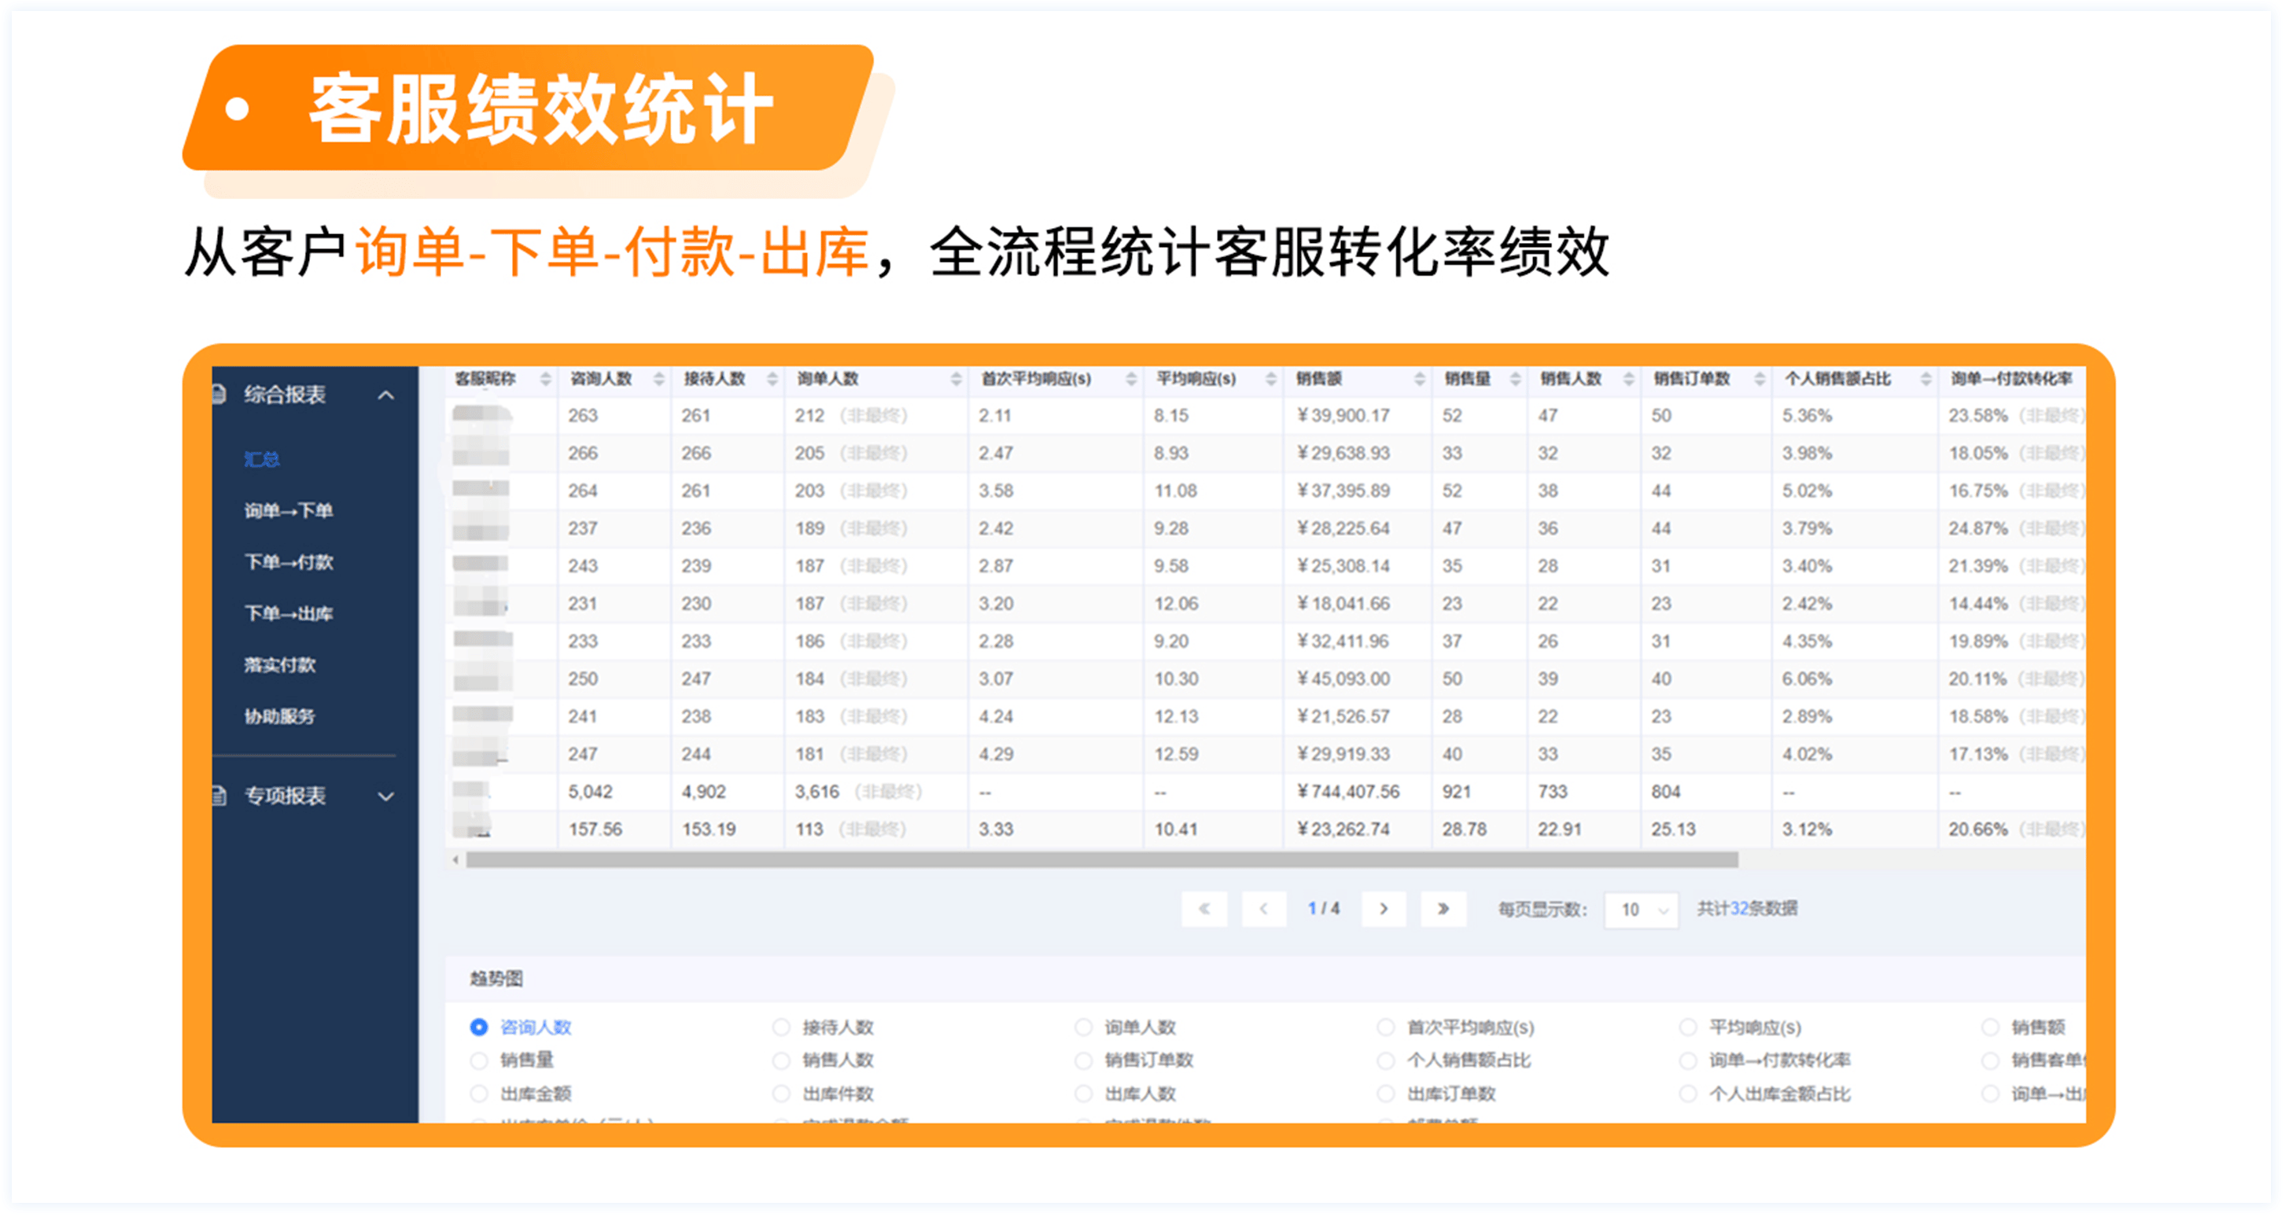Expand the 专项报表 sidebar section
Screen dimensions: 2285x1217
[x=386, y=796]
